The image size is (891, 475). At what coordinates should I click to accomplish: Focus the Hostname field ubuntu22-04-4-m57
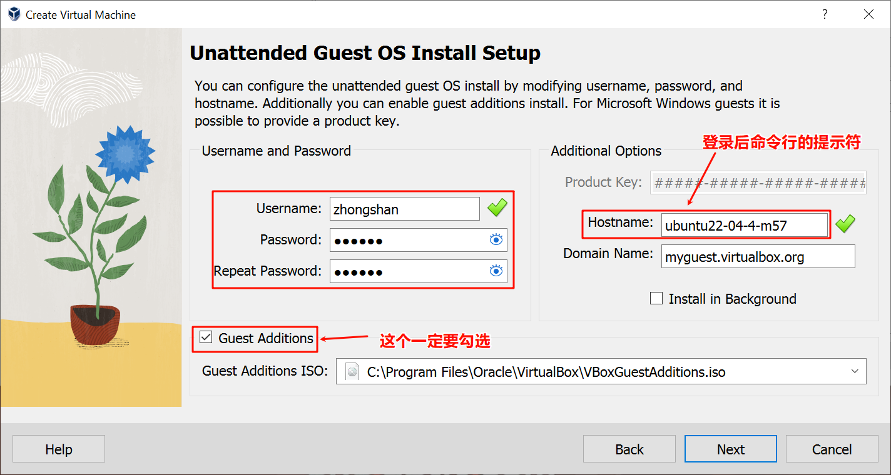743,226
